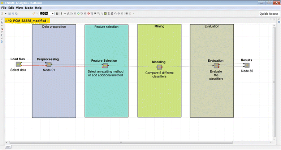Click left sidebar triangle icon with red arrow
The height and width of the screenshot is (150, 281).
pyautogui.click(x=2, y=29)
